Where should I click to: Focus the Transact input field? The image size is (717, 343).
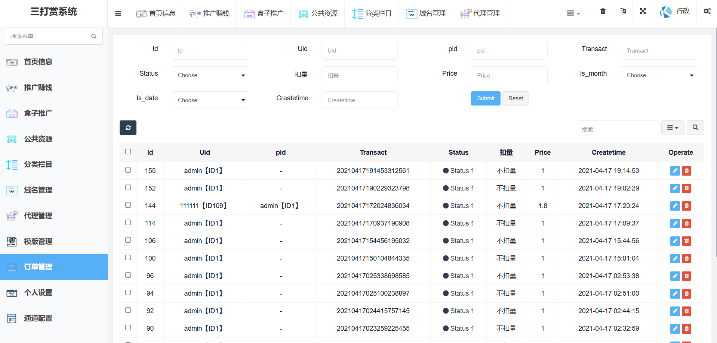(659, 51)
